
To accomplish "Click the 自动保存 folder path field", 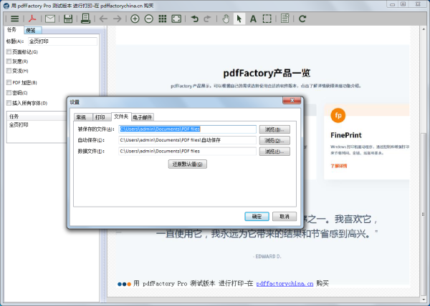I will pos(186,141).
